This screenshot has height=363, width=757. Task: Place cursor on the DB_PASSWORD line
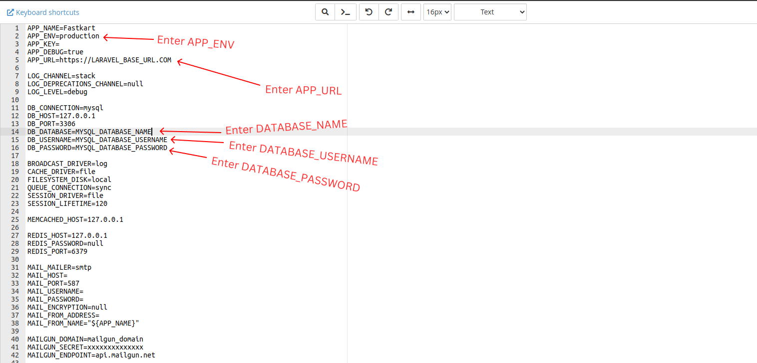[97, 148]
